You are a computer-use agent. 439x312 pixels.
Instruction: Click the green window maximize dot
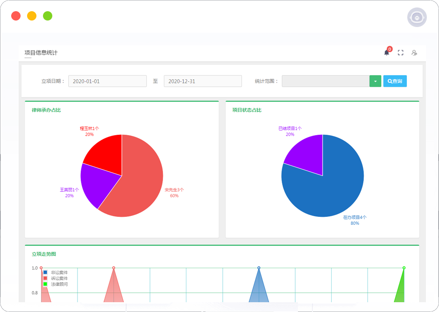(48, 16)
